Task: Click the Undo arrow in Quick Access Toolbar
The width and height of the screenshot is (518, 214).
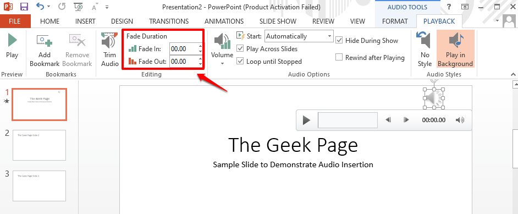Action: 40,6
